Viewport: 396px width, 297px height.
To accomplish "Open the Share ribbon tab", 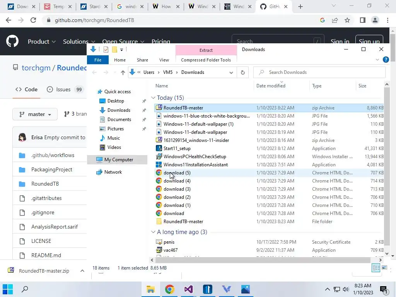I will (x=142, y=60).
